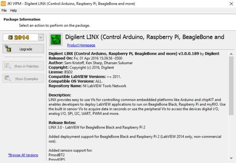The height and width of the screenshot is (163, 236).
Task: Click the 'Added sensors support for:' line
Action: pos(70,150)
